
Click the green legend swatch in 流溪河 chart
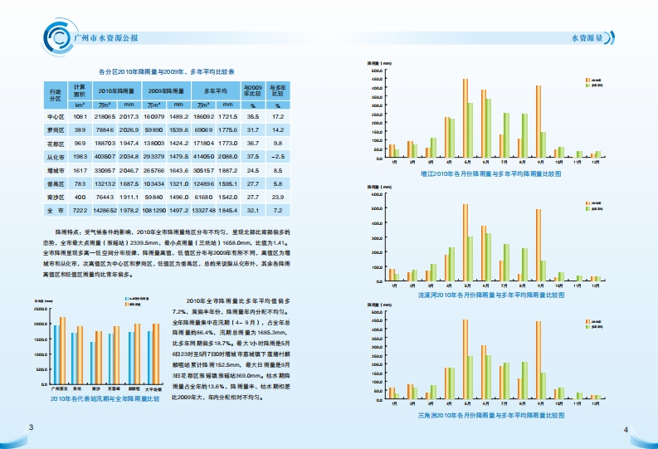click(587, 207)
